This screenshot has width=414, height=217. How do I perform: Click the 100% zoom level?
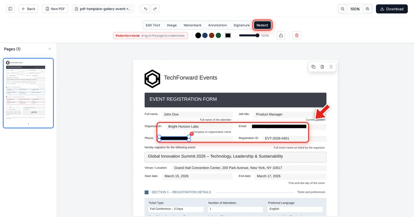(x=355, y=9)
